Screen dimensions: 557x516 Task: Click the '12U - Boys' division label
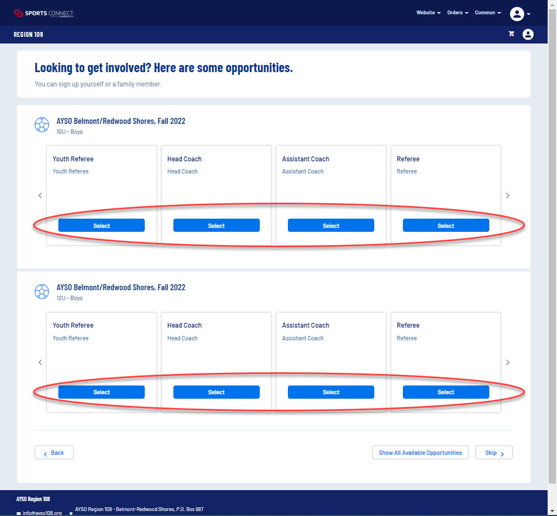tap(69, 298)
